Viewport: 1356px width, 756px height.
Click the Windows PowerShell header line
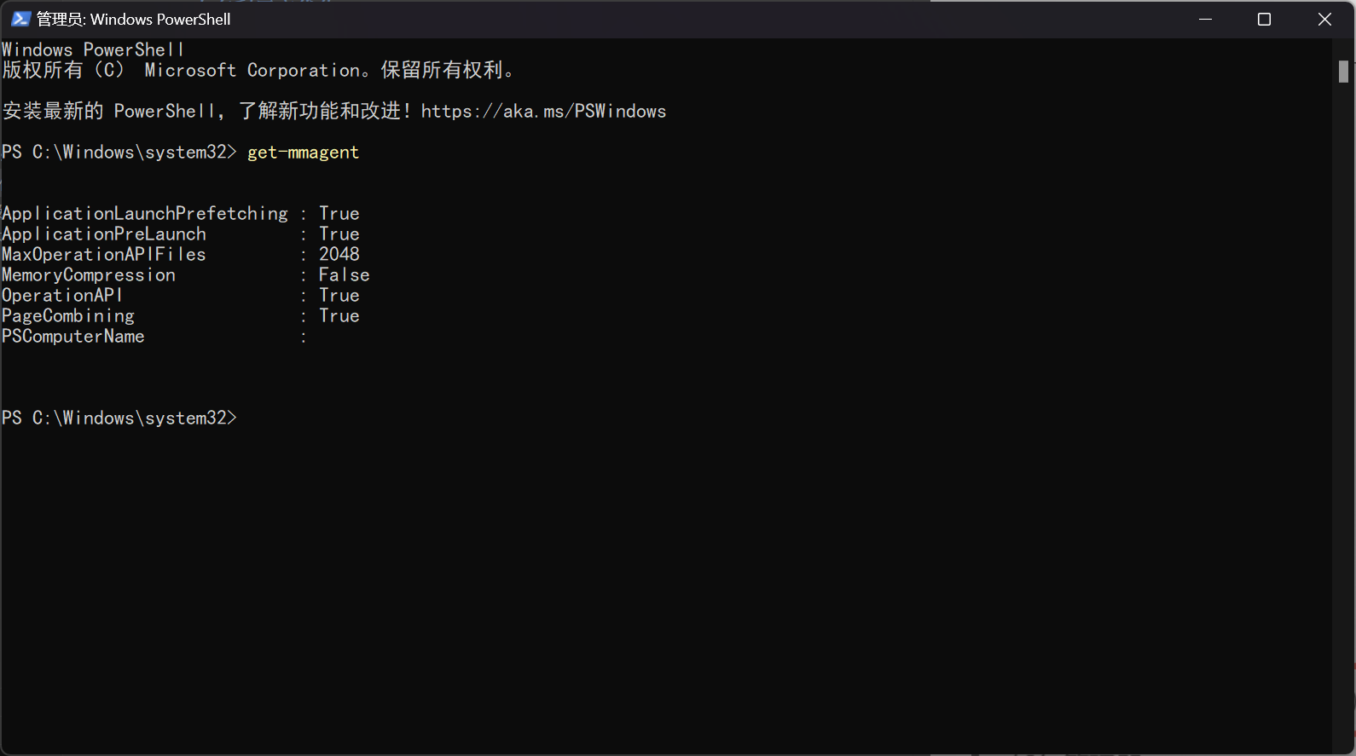92,50
